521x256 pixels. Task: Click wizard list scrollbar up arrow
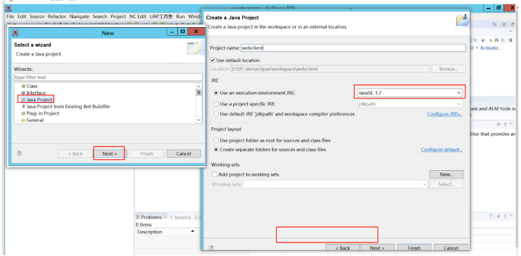tap(199, 86)
